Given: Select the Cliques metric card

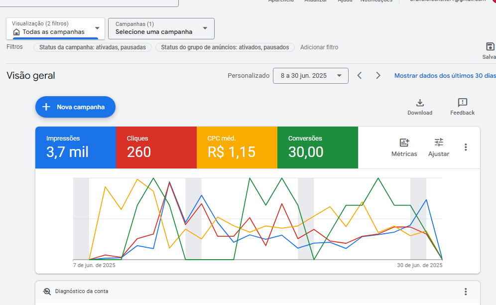Looking at the screenshot, I should [156, 148].
